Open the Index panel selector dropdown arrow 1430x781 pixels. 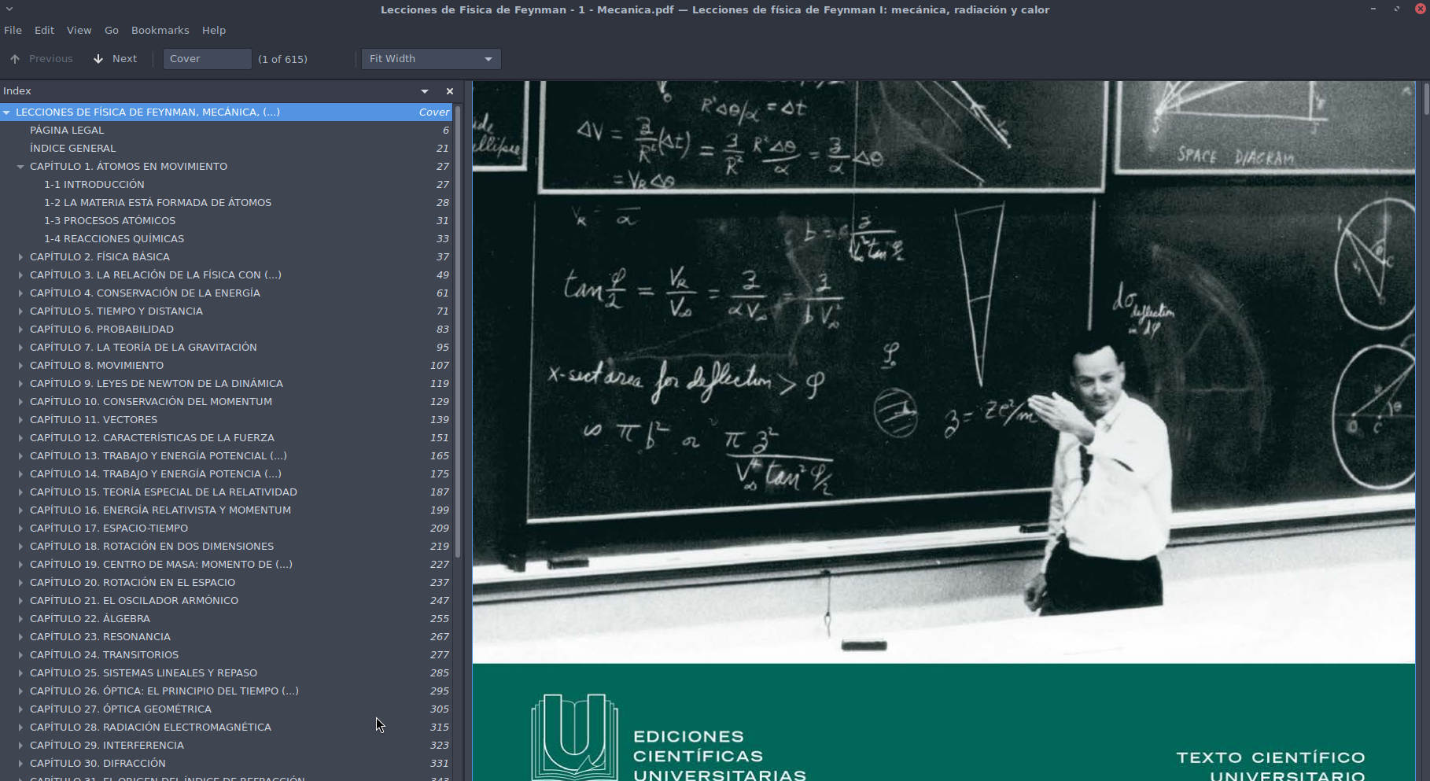425,91
